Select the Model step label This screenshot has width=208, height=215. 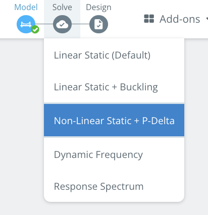26,7
